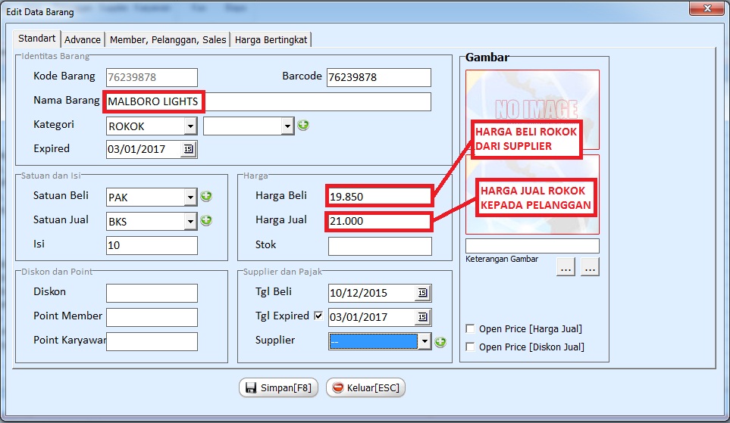Add new Satuan Beli with green plus
The height and width of the screenshot is (423, 730).
click(206, 196)
